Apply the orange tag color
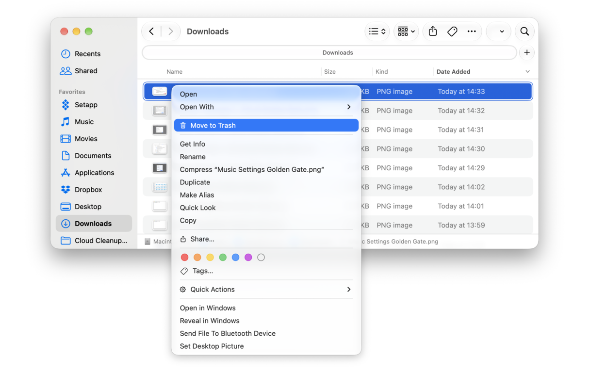 coord(197,258)
